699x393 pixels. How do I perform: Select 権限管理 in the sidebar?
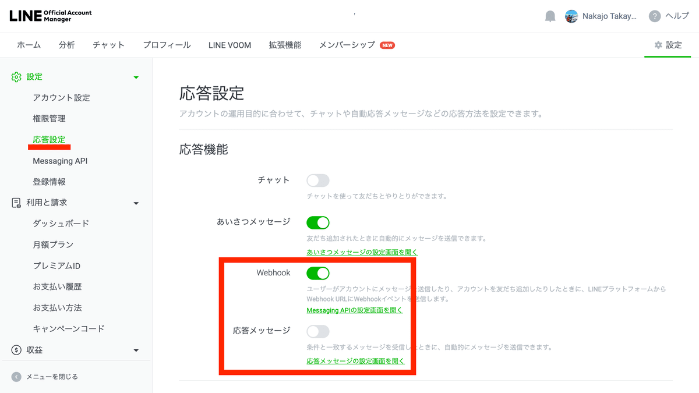pyautogui.click(x=49, y=119)
